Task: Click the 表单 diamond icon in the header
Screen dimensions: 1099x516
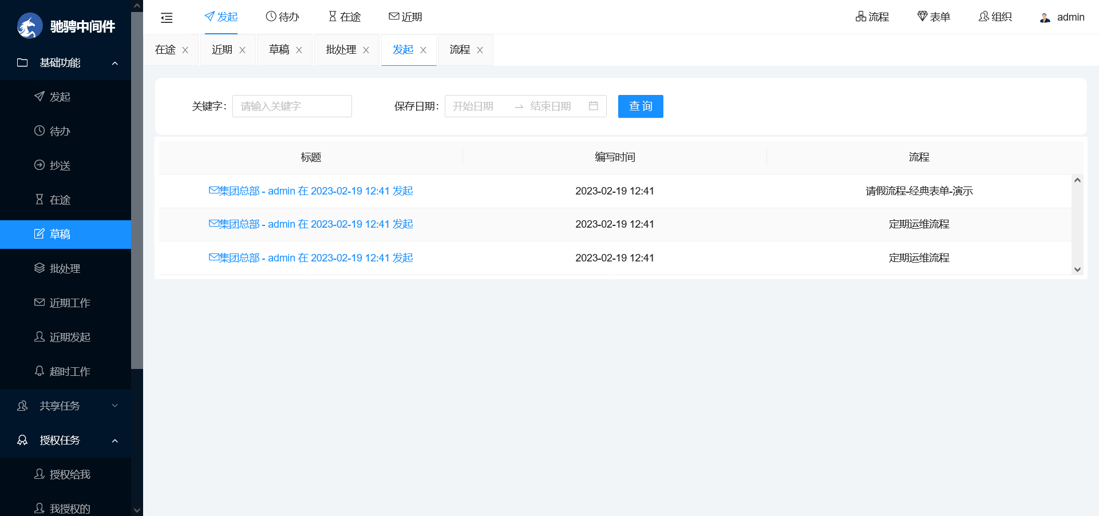Action: click(x=922, y=17)
